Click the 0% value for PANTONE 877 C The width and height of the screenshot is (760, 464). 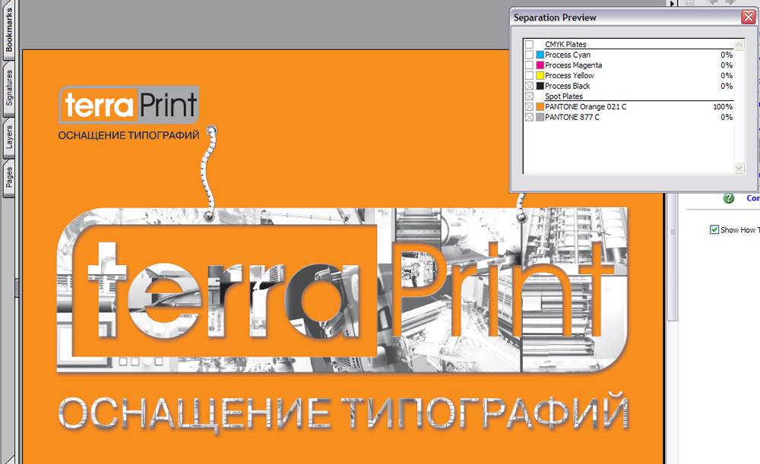point(727,117)
